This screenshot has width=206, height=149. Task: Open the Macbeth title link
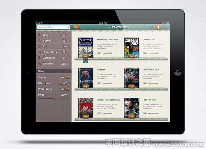click(x=101, y=70)
